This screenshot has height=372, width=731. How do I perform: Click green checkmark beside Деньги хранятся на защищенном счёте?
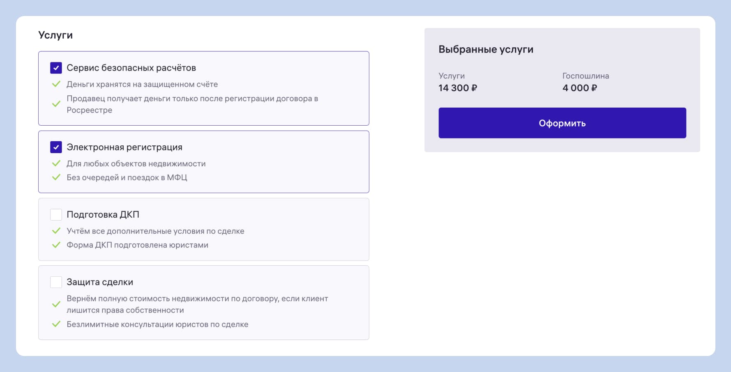(56, 84)
